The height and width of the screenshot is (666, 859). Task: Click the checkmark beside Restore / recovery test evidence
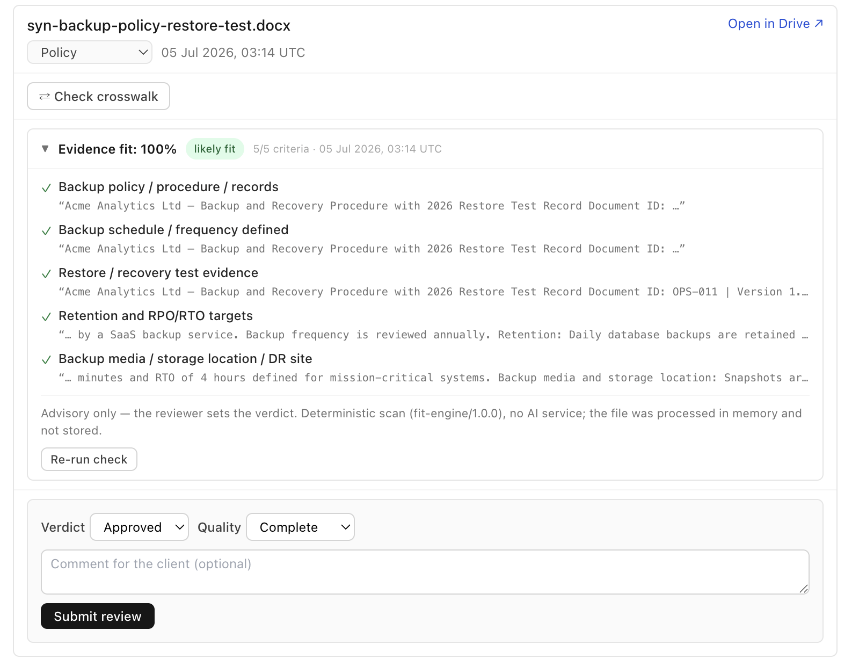[x=47, y=273]
